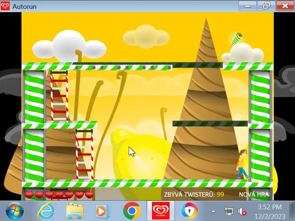This screenshot has height=221, width=295.
Task: Launch Internet Explorer from the taskbar
Action: click(46, 211)
